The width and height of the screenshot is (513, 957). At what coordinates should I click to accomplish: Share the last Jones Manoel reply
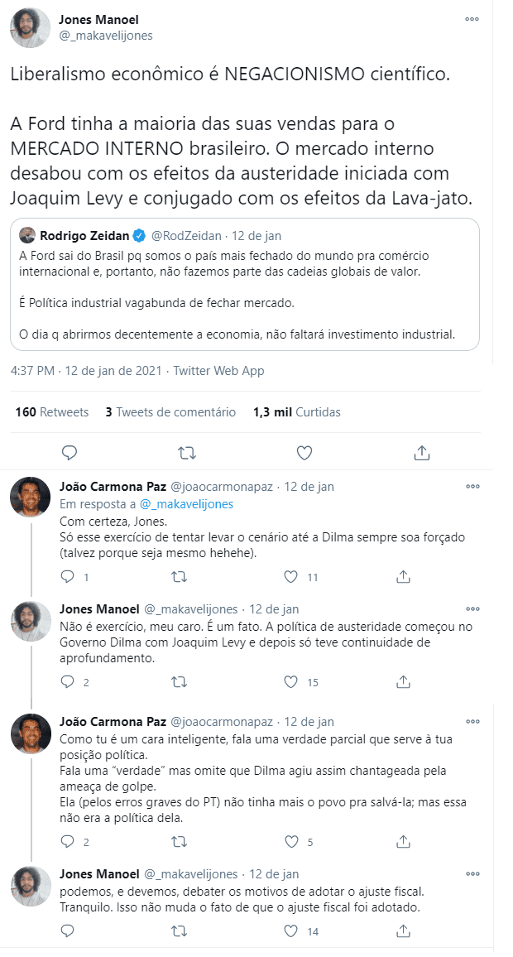coord(403,931)
